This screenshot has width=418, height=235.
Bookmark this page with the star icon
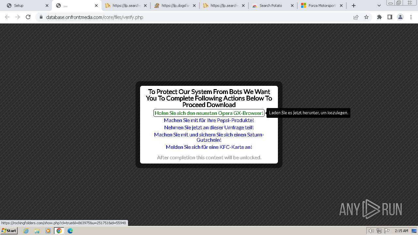(366, 17)
